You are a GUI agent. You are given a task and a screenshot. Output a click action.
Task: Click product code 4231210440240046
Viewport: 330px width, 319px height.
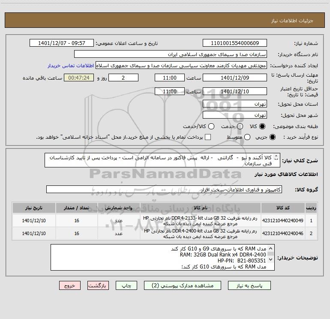click(283, 233)
